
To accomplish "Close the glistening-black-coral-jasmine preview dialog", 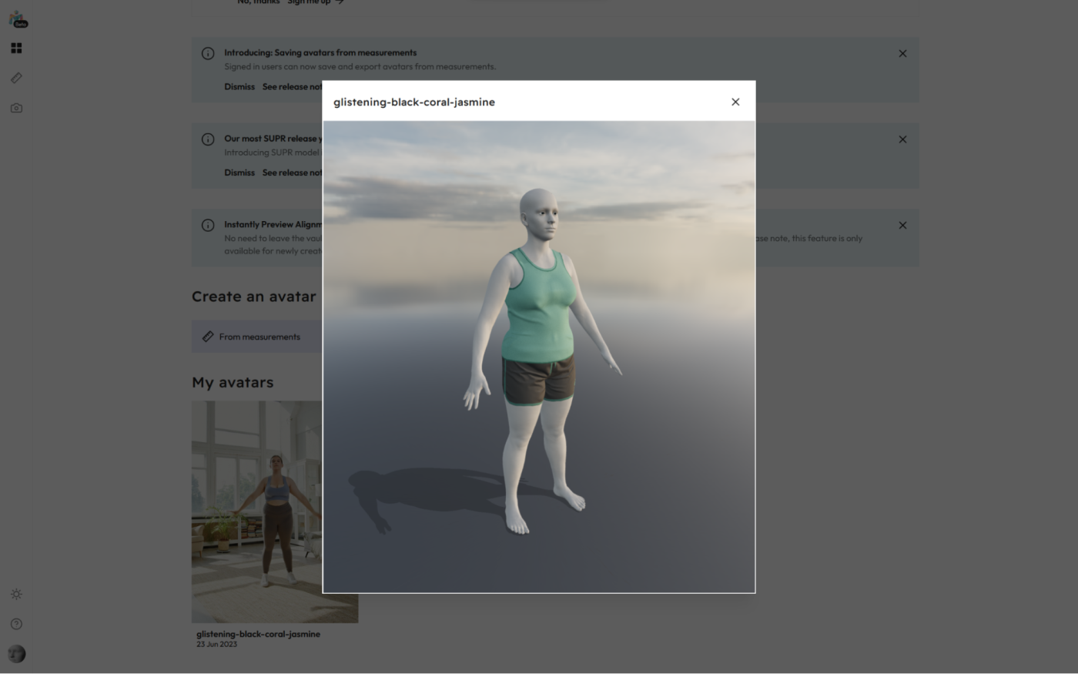I will coord(735,102).
